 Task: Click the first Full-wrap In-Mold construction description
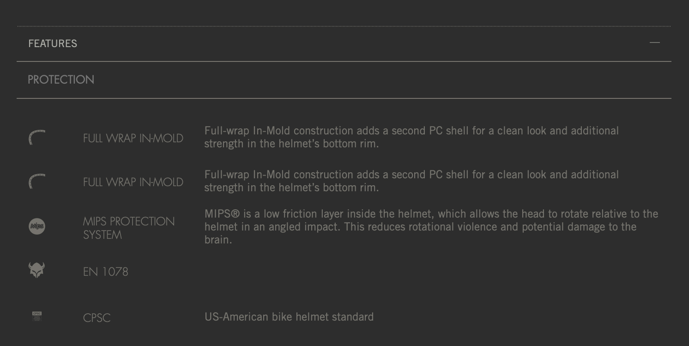click(x=411, y=137)
